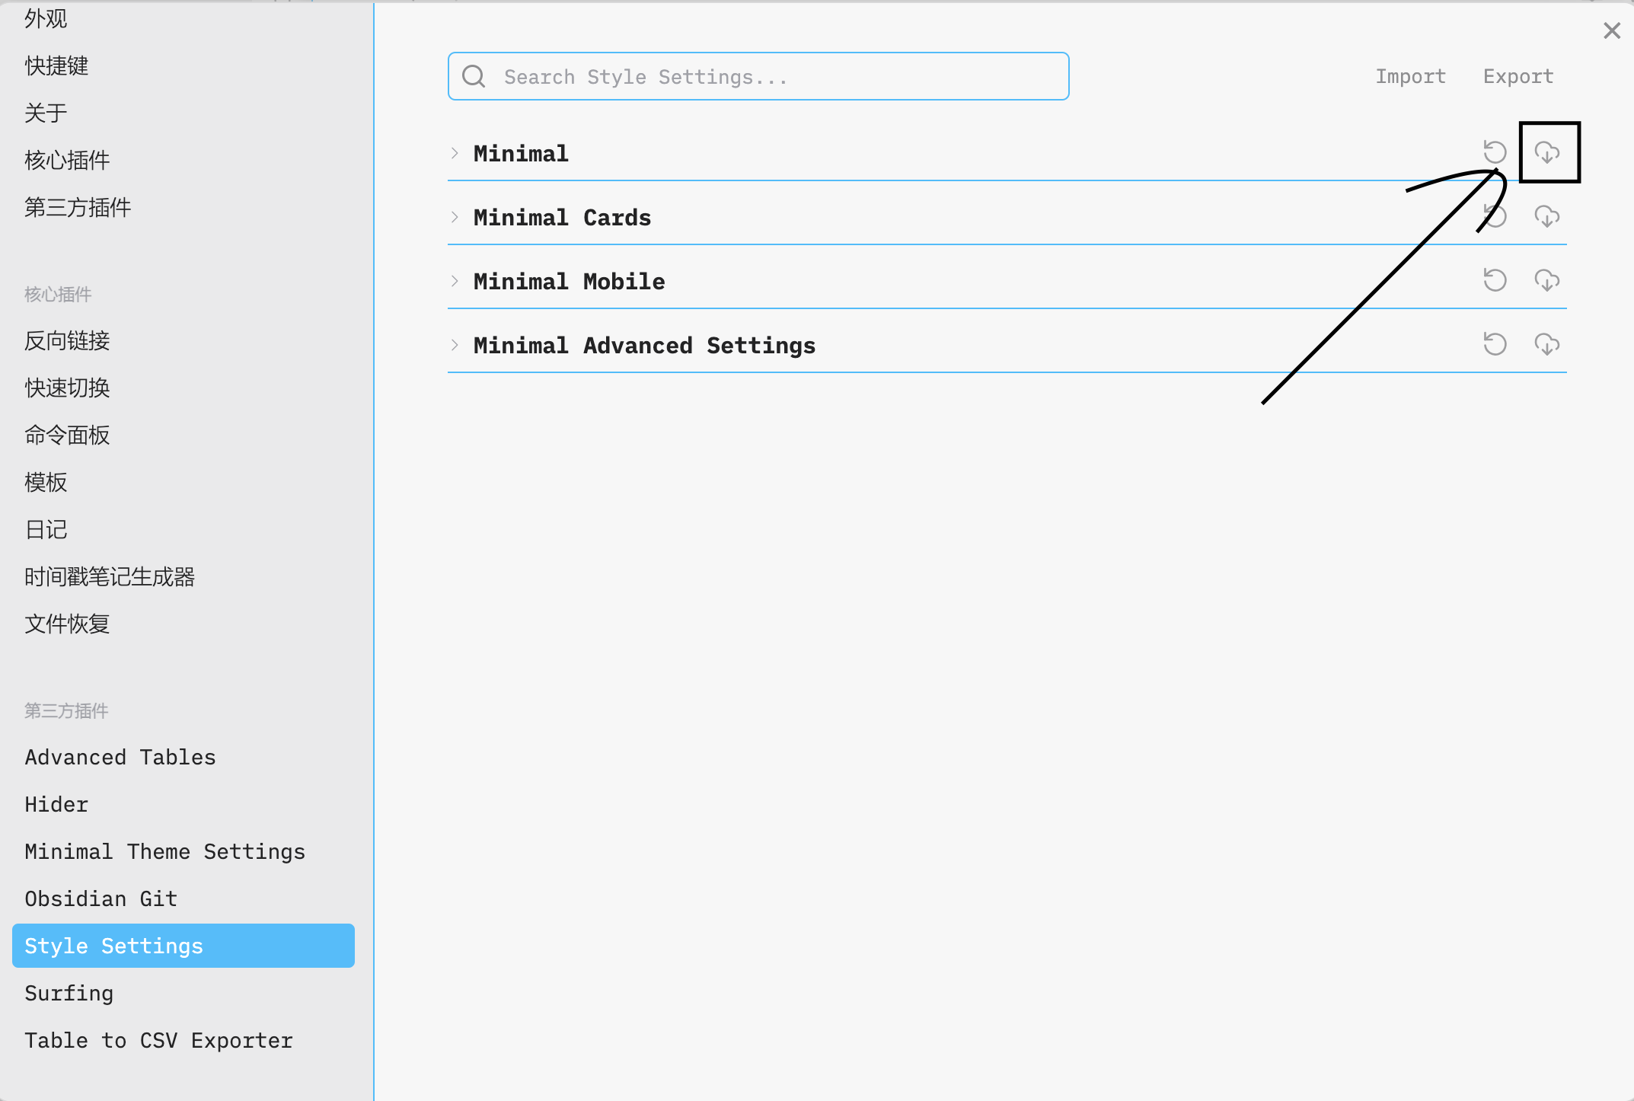Click the Export button at top right
Viewport: 1634px width, 1101px height.
click(x=1518, y=76)
